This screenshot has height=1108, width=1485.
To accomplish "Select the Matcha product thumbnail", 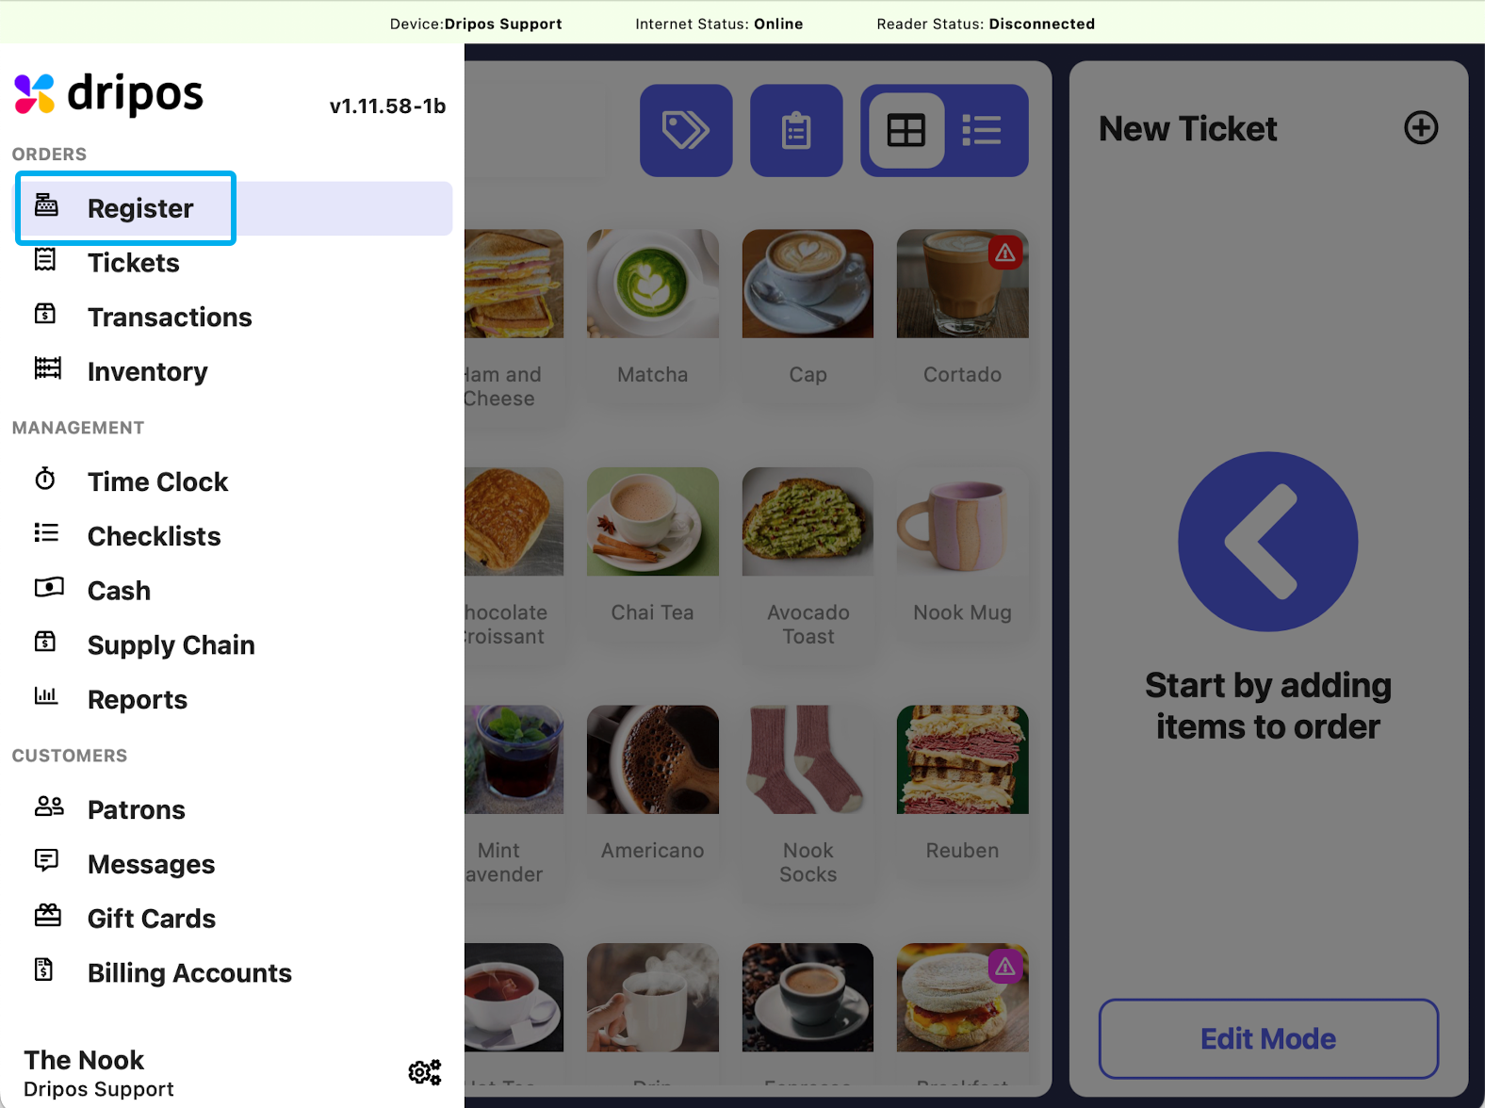I will click(x=653, y=284).
